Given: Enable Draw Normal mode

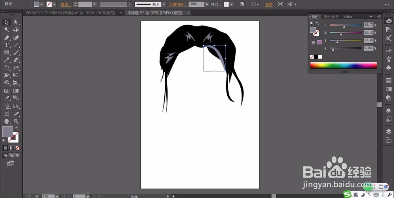Looking at the screenshot, I should point(6,155).
